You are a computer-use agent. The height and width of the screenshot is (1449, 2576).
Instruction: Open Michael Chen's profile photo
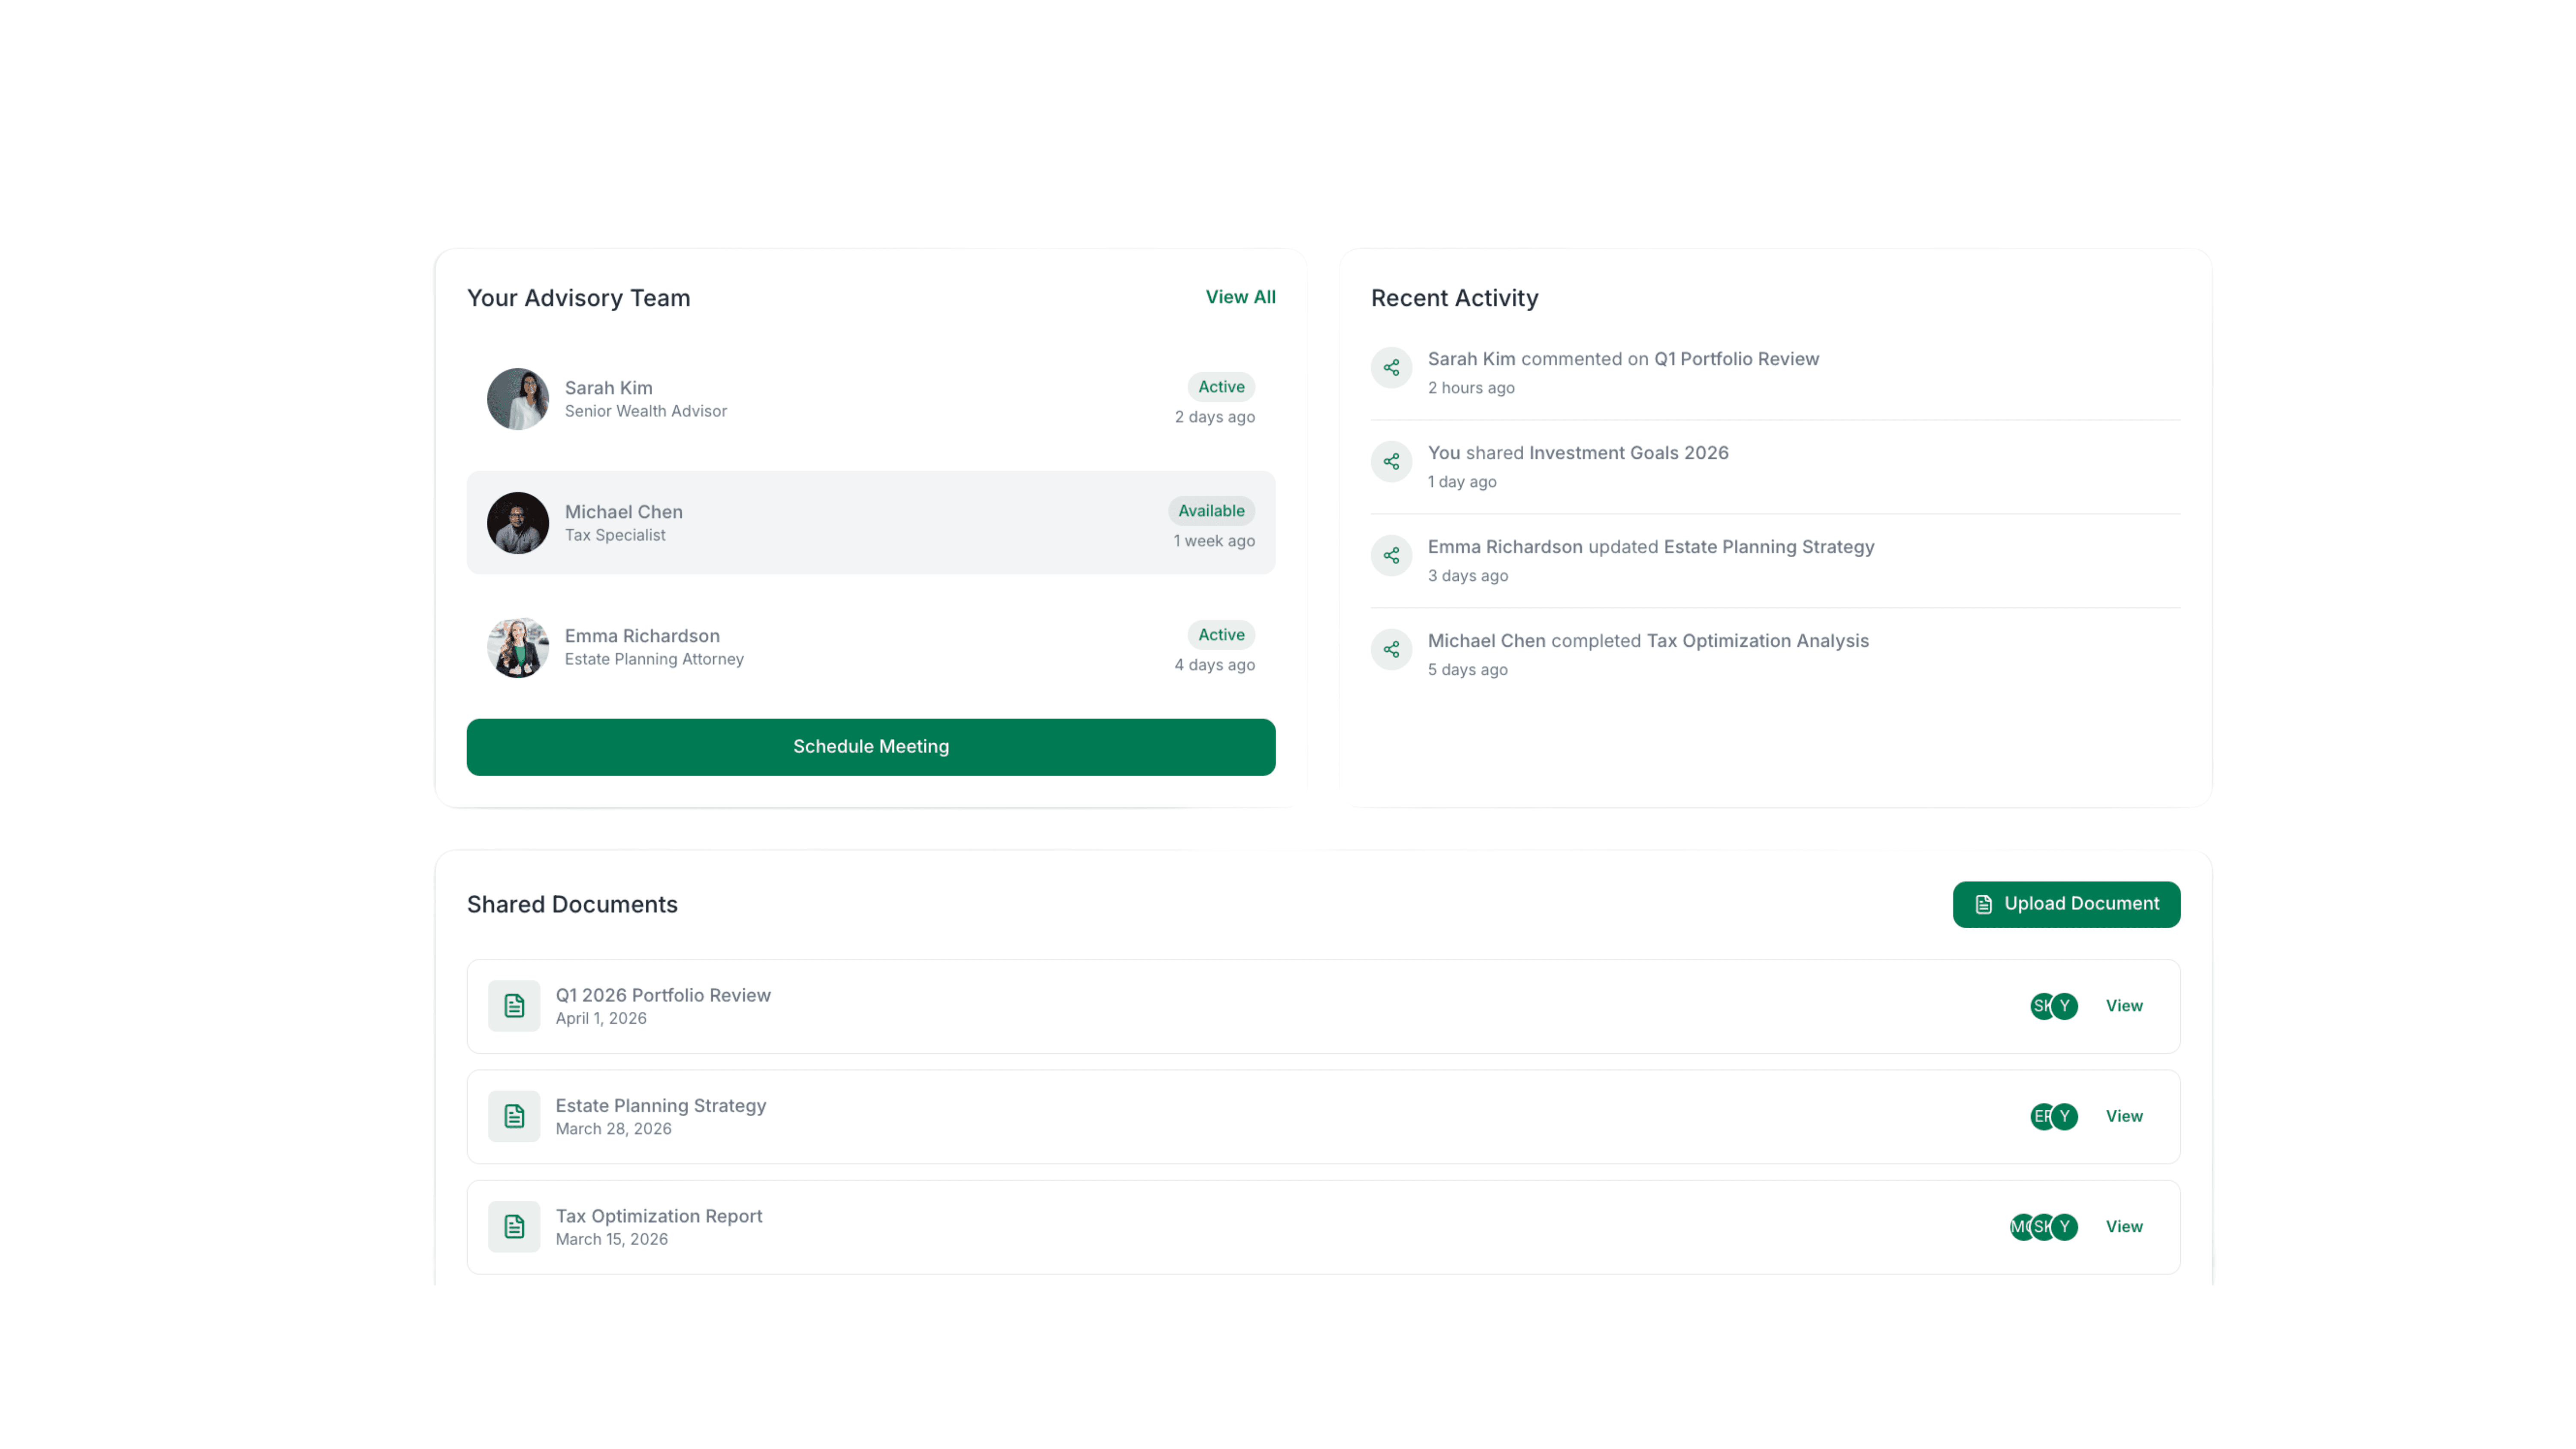pos(518,523)
